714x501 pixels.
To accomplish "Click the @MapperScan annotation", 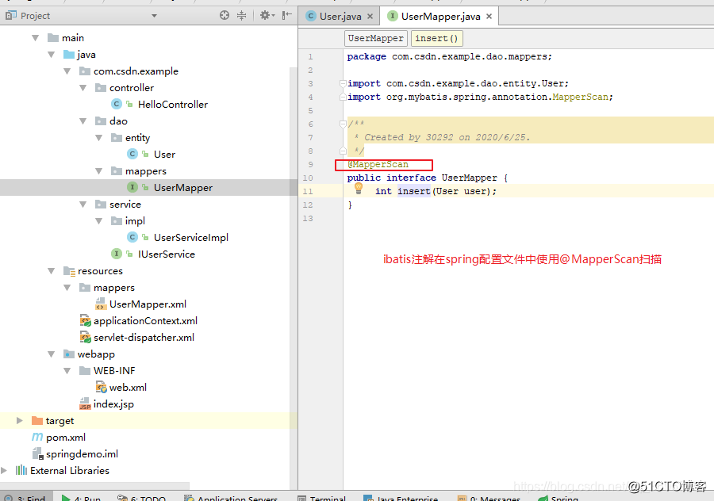I will [x=378, y=165].
